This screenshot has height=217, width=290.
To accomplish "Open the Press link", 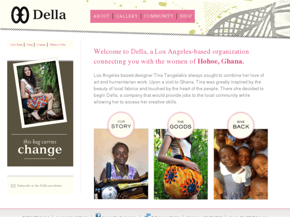I will (x=30, y=45).
